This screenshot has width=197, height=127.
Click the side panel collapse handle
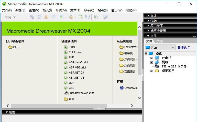[x=143, y=75]
